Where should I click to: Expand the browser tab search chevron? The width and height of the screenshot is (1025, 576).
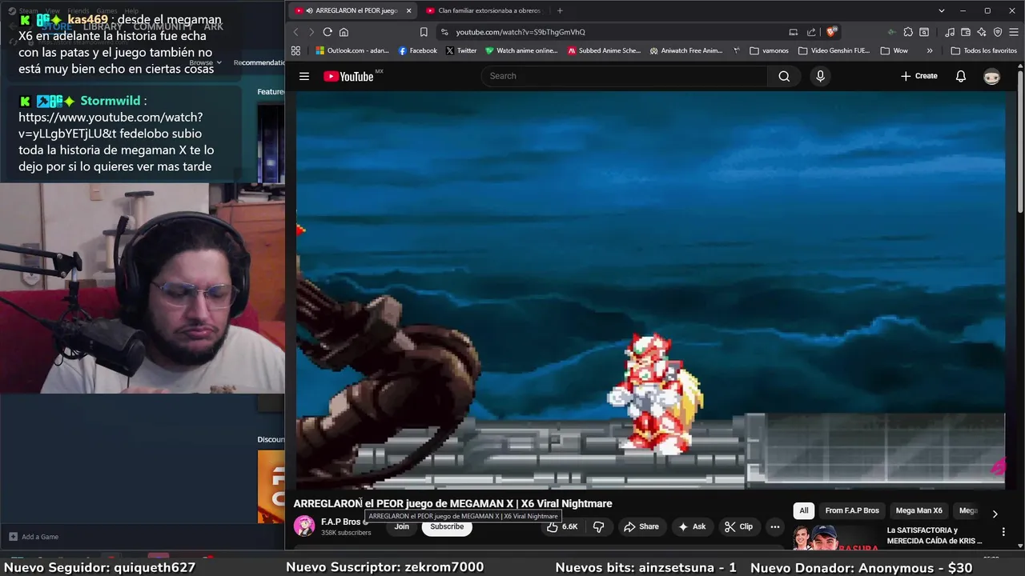[942, 10]
